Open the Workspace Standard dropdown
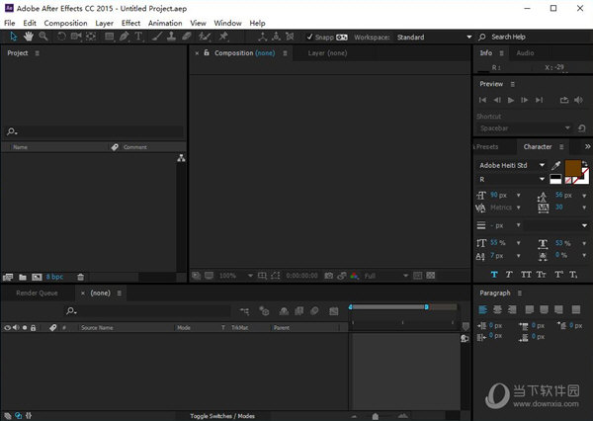Screen dimensions: 593x421 (434, 38)
